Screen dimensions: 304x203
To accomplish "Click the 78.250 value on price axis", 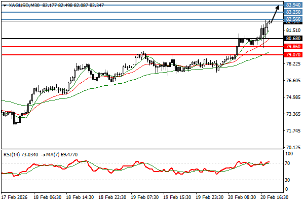I will (x=293, y=64).
